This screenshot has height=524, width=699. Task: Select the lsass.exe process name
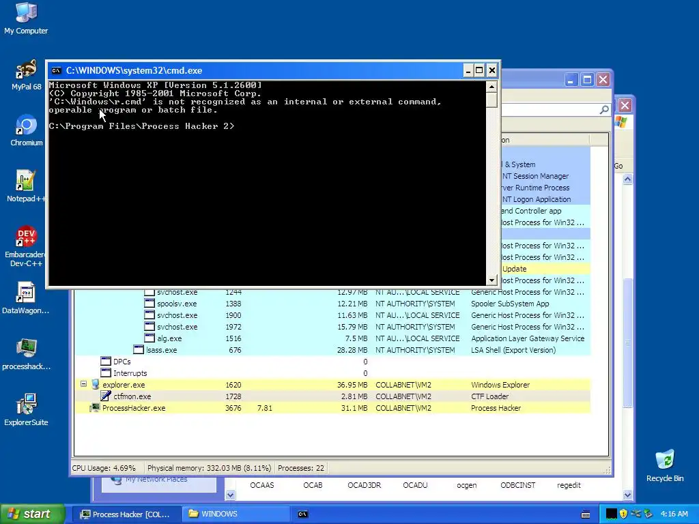click(x=161, y=350)
